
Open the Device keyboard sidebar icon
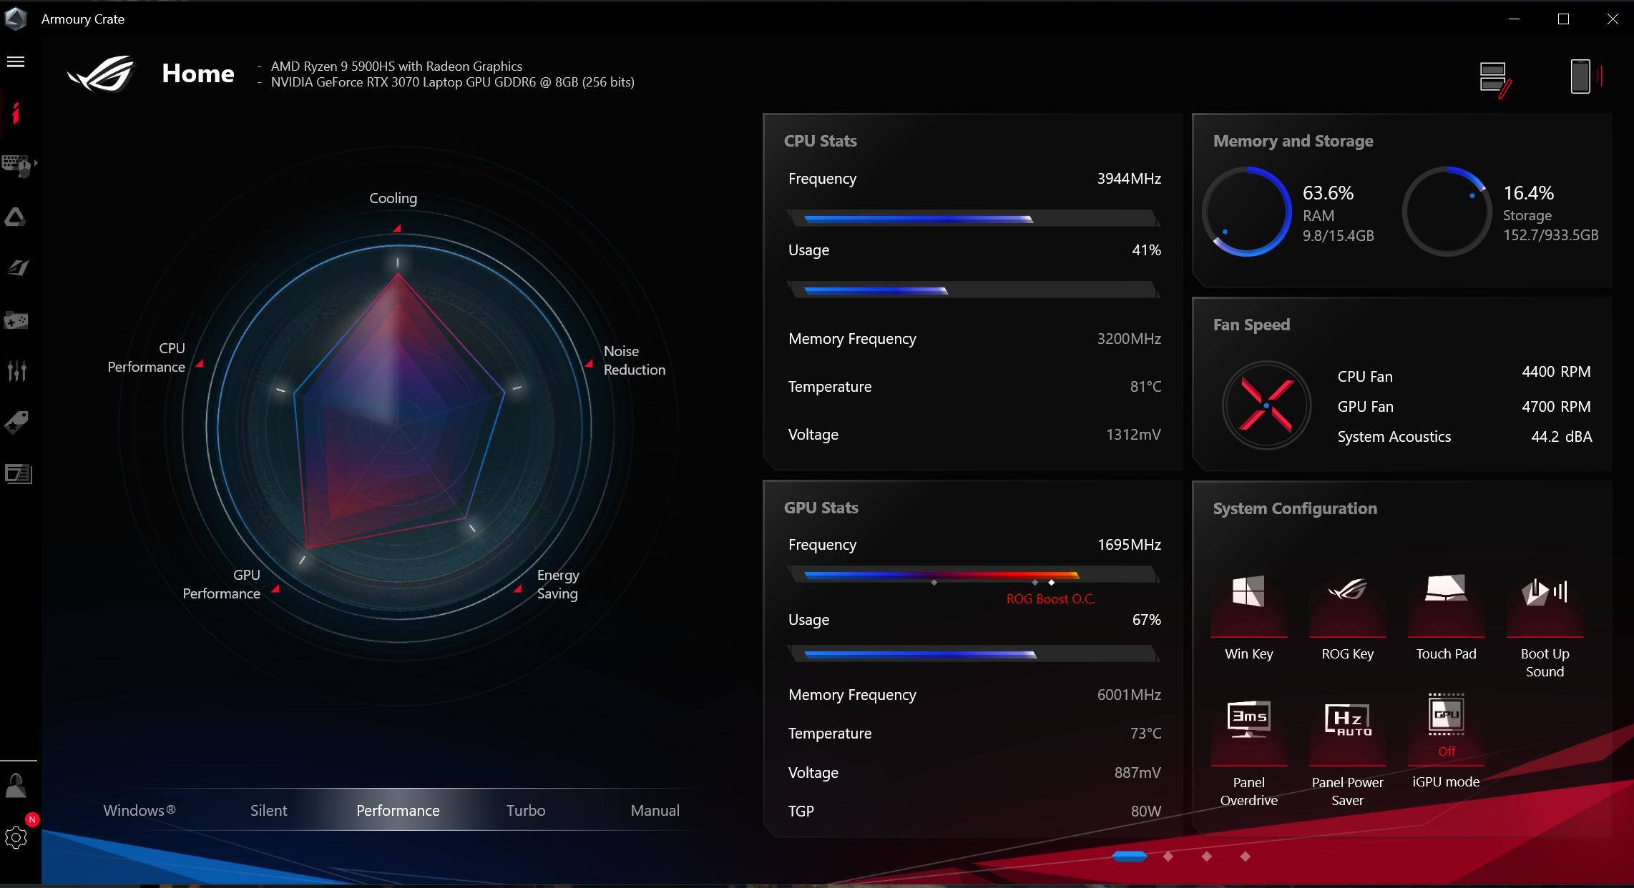pyautogui.click(x=16, y=165)
